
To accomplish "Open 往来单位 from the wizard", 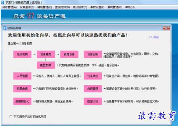I will (x=93, y=76).
